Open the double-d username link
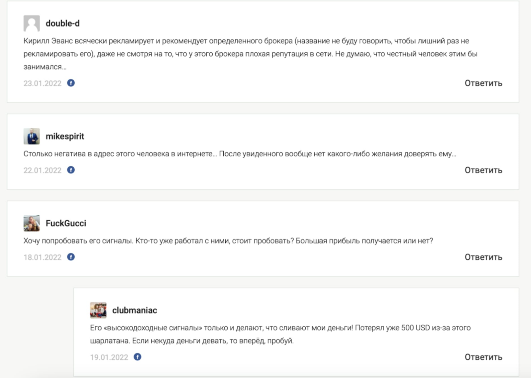Screen dimensions: 531x378 (63, 24)
